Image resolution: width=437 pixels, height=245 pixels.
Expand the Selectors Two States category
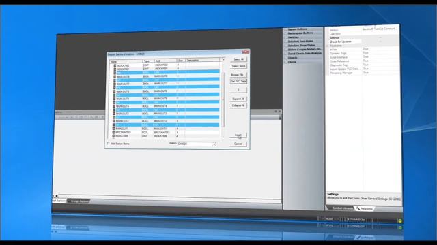click(x=303, y=41)
